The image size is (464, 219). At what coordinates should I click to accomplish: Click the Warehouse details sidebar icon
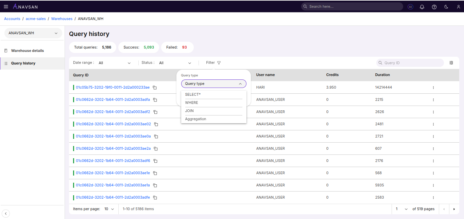pyautogui.click(x=6, y=50)
